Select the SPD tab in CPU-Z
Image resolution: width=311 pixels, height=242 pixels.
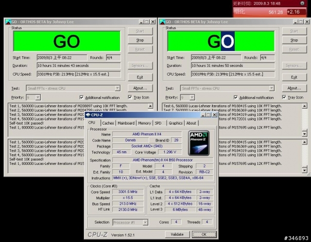(x=158, y=123)
